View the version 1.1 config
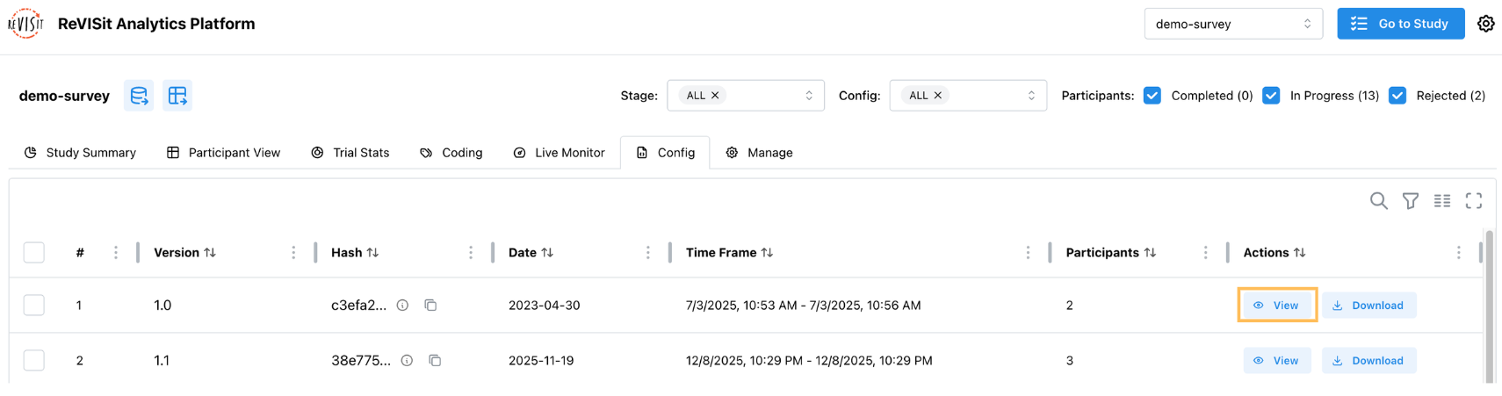The height and width of the screenshot is (396, 1502). [x=1277, y=361]
